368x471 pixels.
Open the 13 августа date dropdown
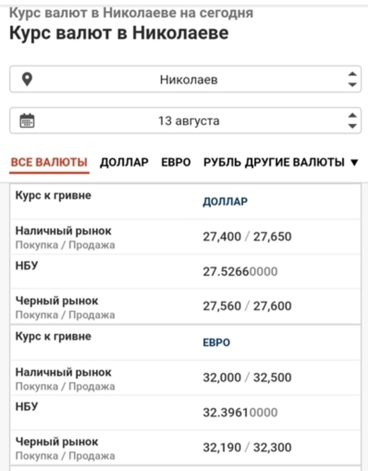[x=185, y=120]
